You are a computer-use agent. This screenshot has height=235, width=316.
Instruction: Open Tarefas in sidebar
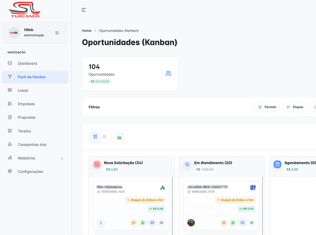(35, 131)
